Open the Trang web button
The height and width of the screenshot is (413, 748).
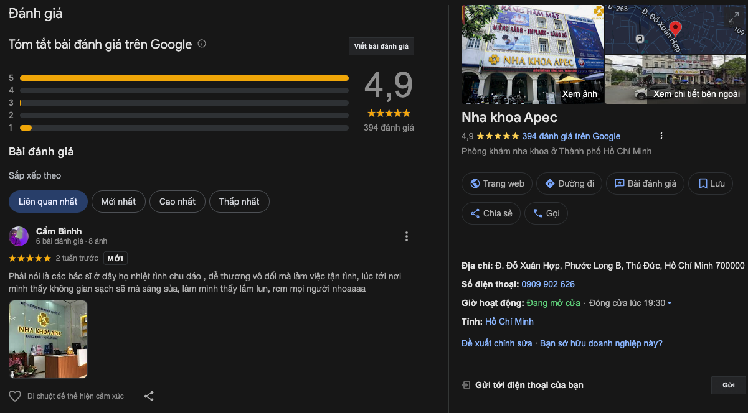click(496, 183)
